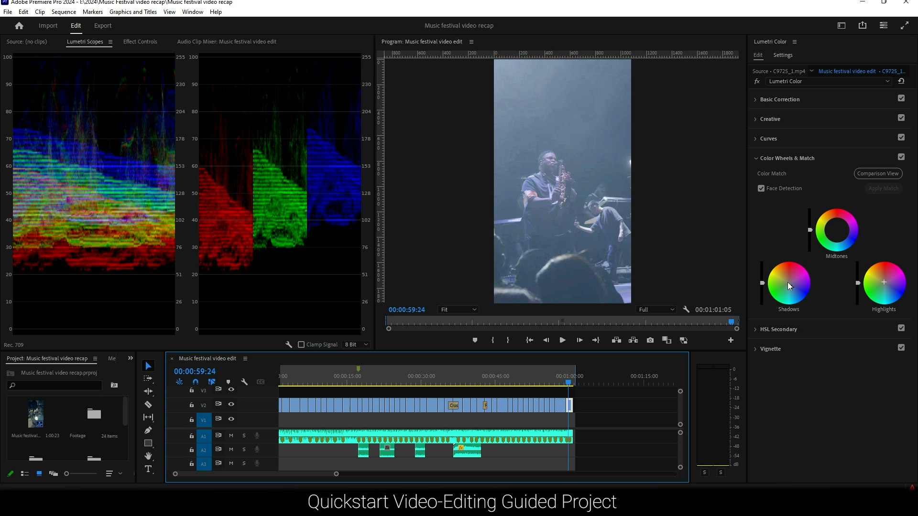Select the Hand tool
This screenshot has width=918, height=516.
click(148, 456)
